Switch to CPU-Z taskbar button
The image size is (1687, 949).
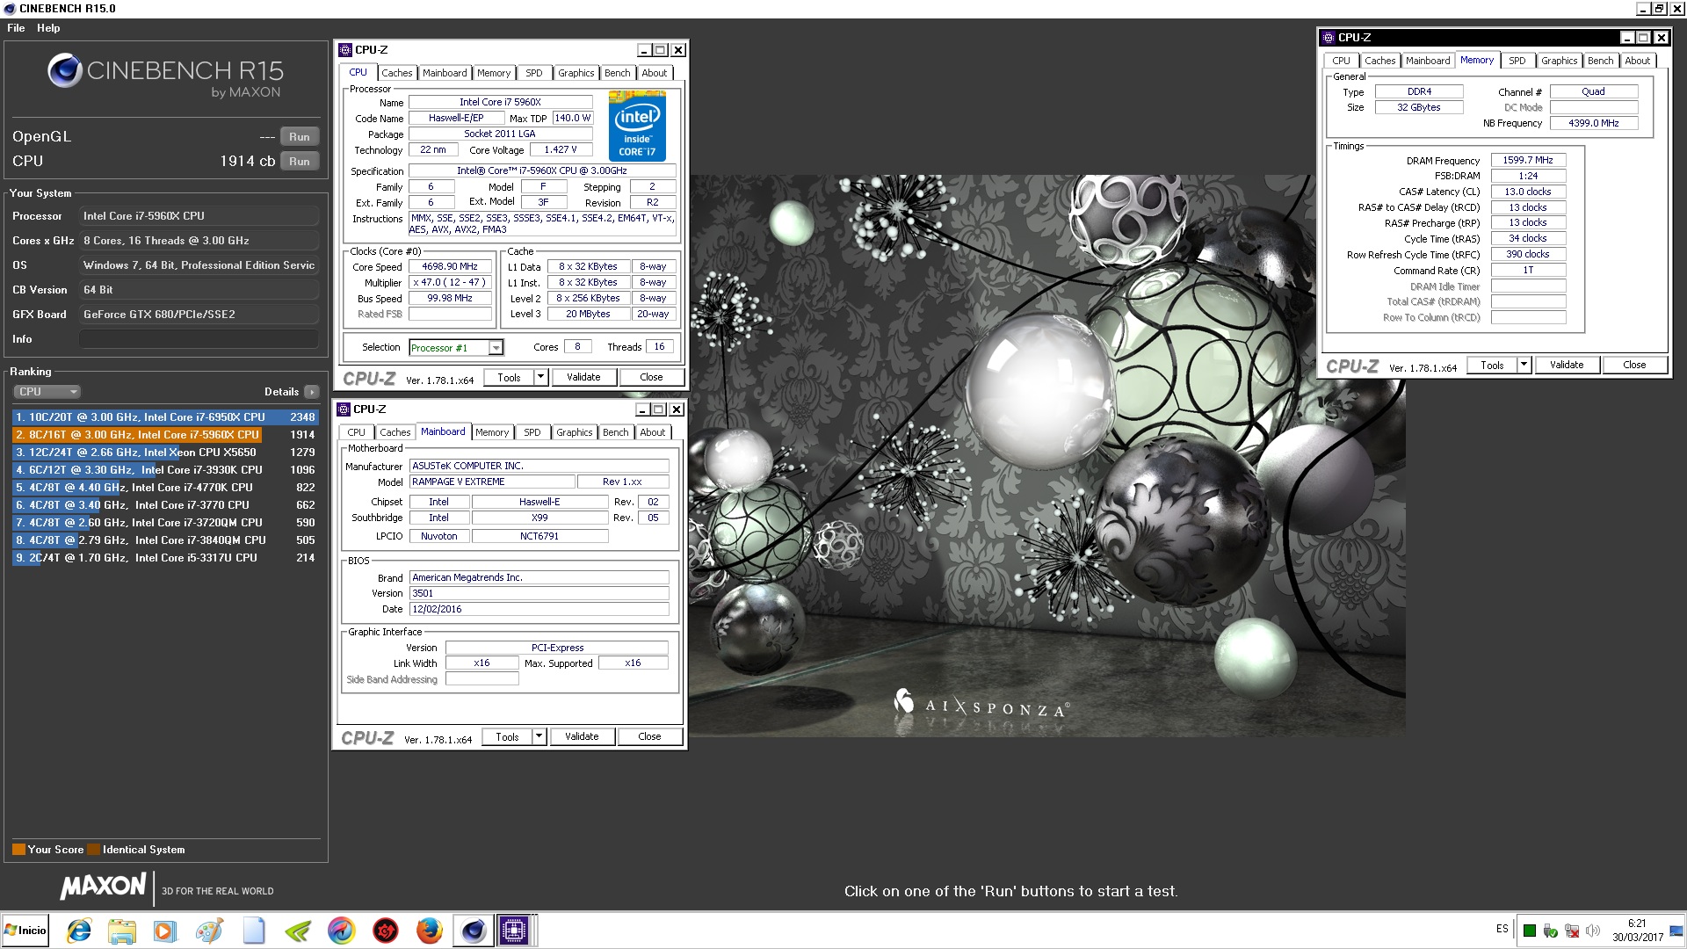coord(514,931)
